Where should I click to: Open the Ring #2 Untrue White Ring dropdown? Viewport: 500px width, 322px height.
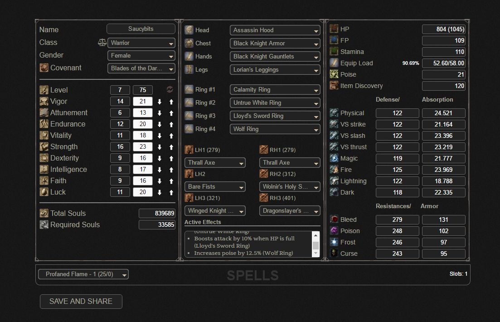[275, 103]
